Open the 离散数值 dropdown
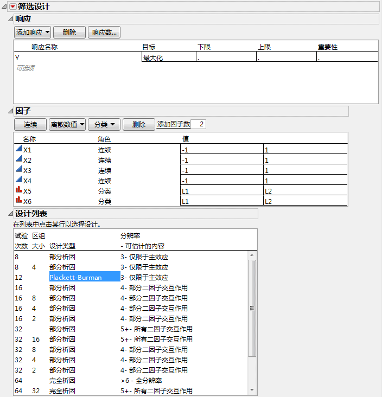Screen dimensions: 382x397 (67, 125)
